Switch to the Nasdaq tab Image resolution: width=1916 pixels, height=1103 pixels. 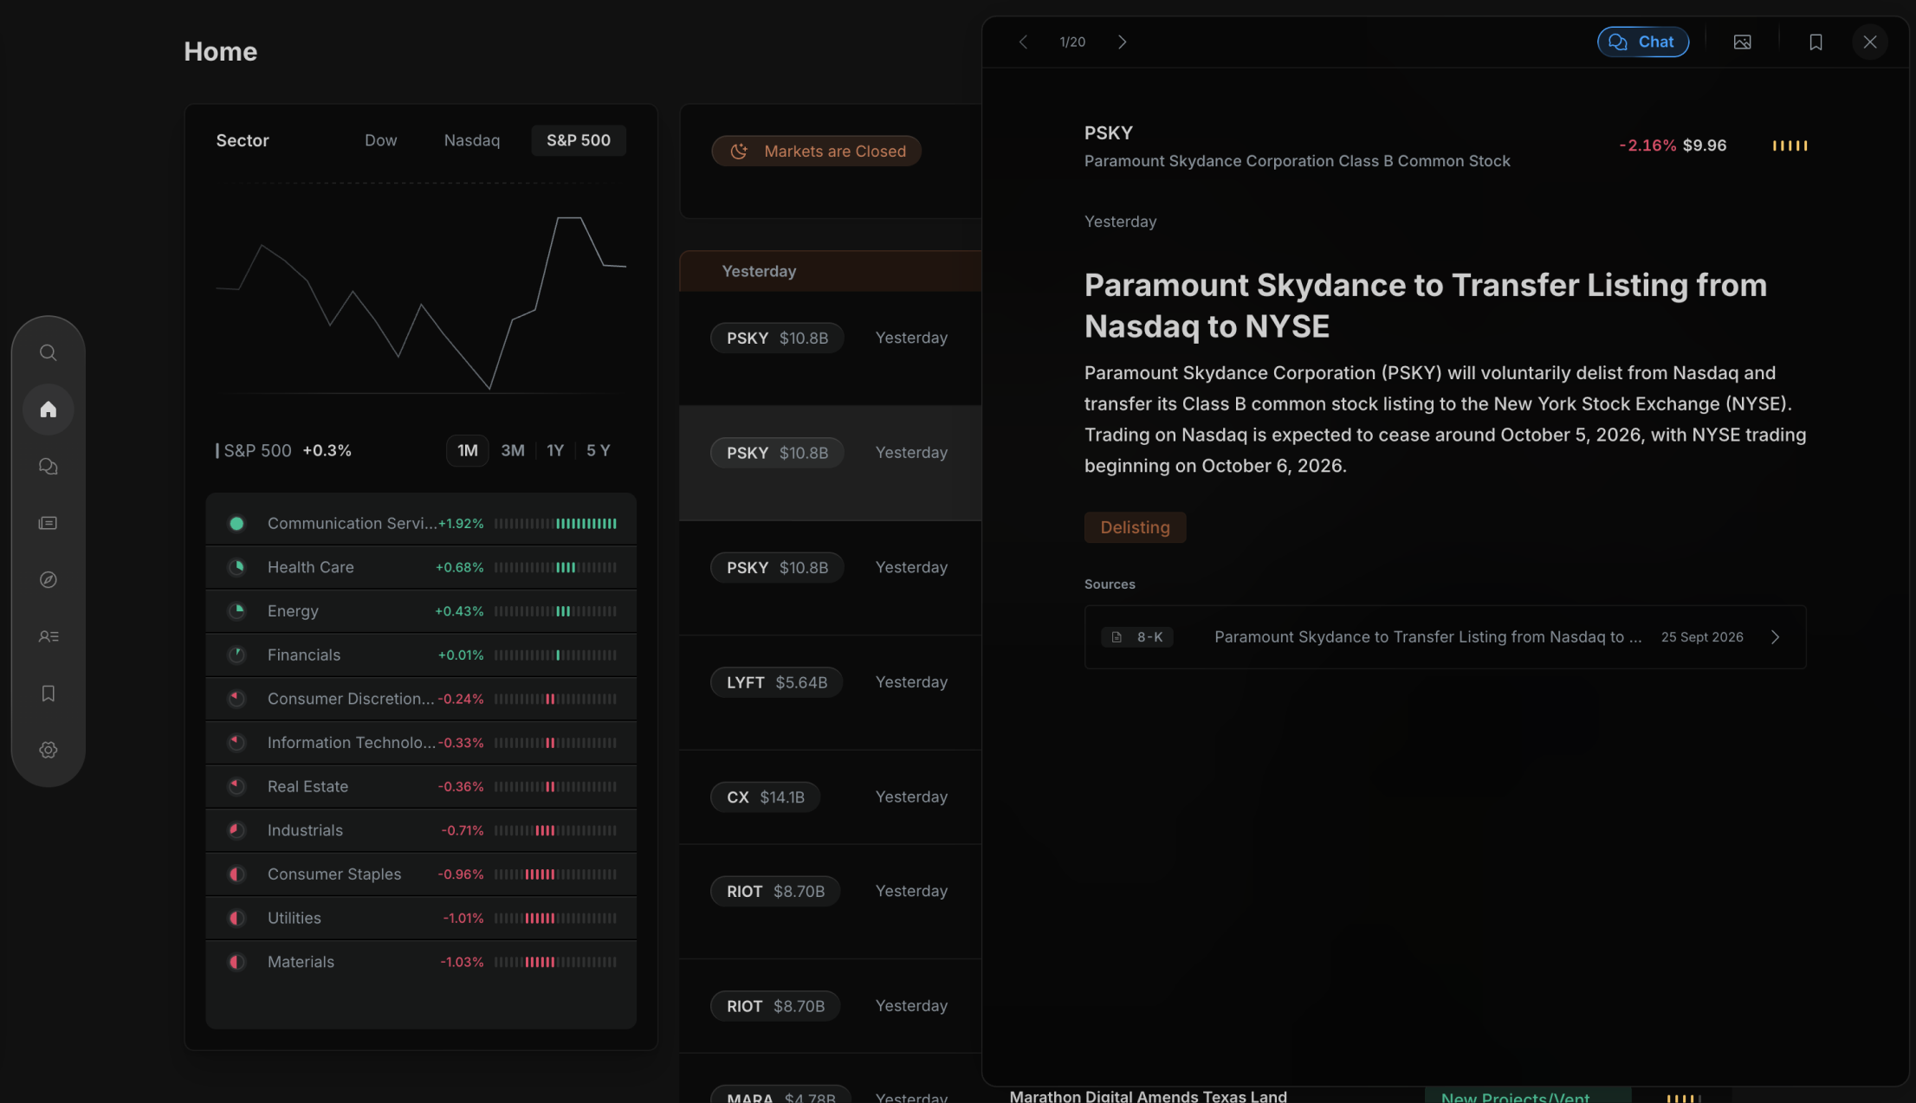pyautogui.click(x=472, y=140)
